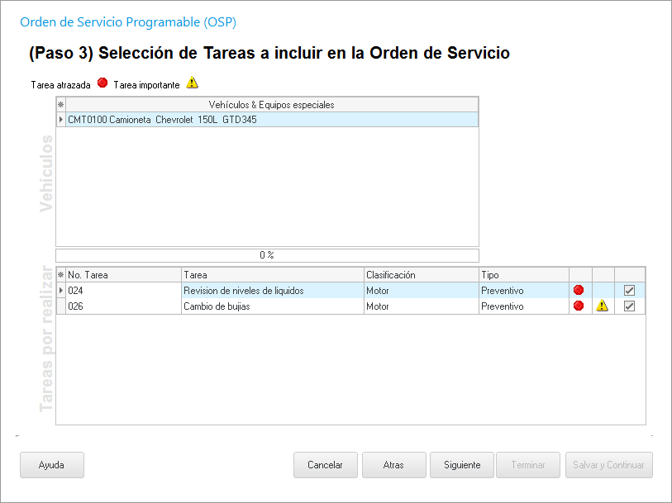Sort tasks by the Clasificación column header
This screenshot has width=672, height=503.
tap(421, 275)
